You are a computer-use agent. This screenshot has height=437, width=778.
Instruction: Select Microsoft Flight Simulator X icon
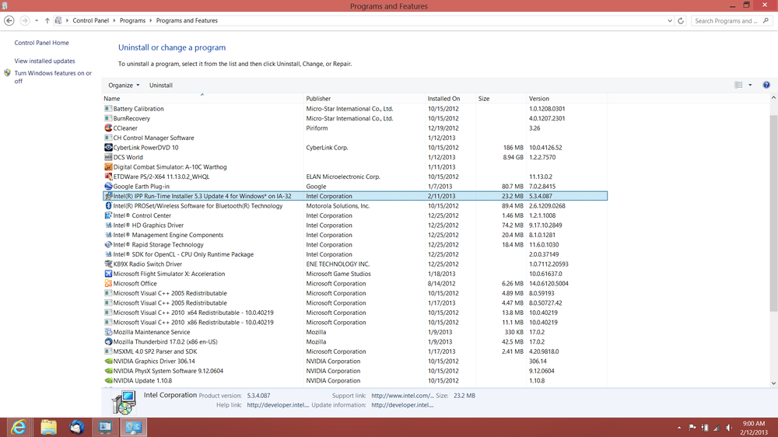108,274
